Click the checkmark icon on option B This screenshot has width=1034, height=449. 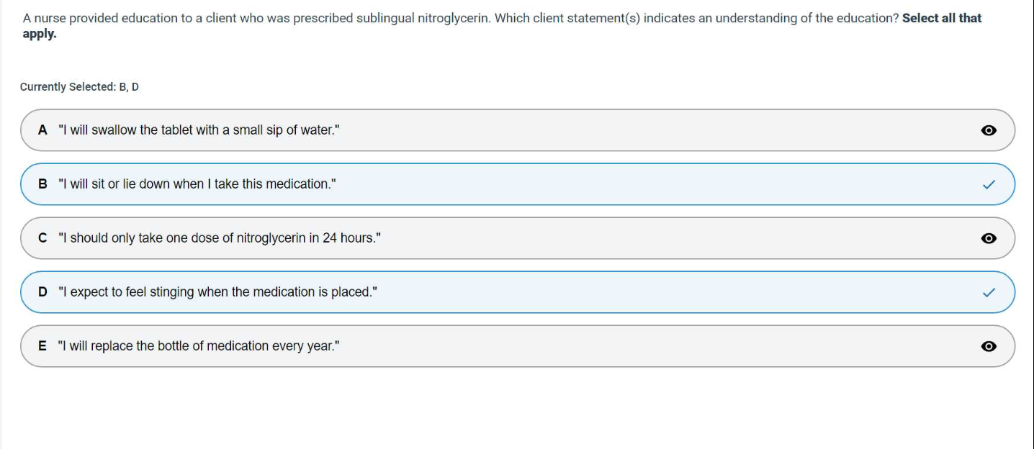coord(989,184)
